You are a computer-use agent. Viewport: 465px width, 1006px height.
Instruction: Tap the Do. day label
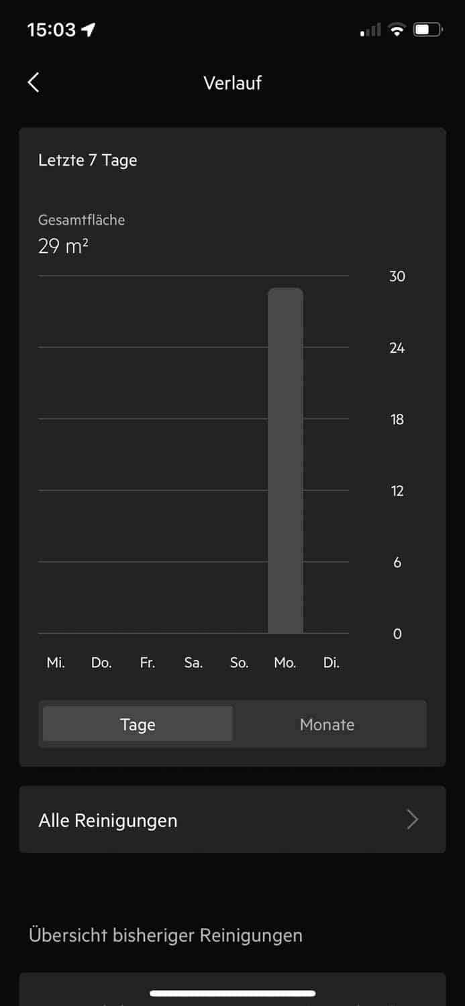coord(101,663)
